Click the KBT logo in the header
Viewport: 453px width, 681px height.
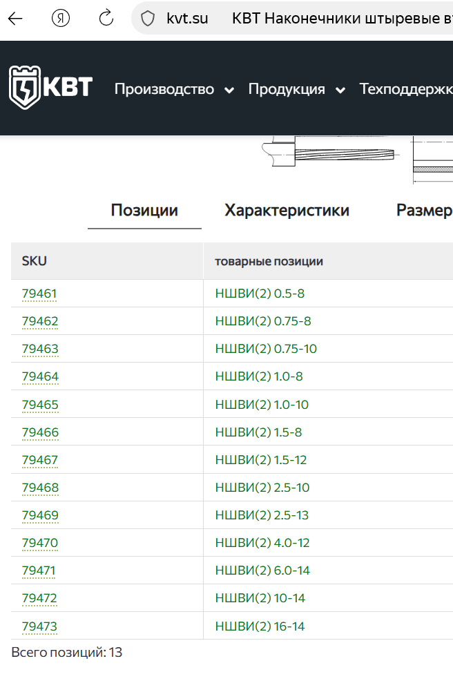click(x=50, y=88)
